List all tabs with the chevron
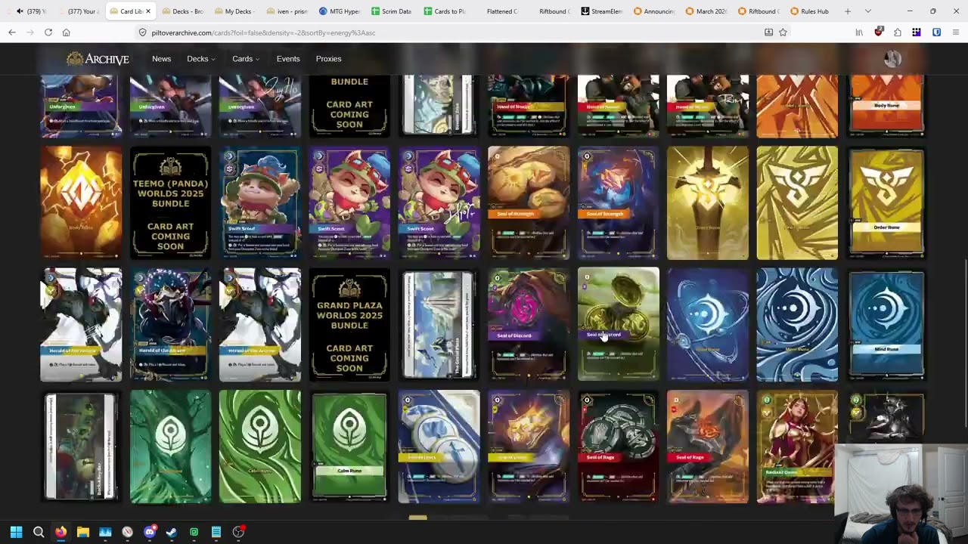Viewport: 968px width, 544px height. 867,11
